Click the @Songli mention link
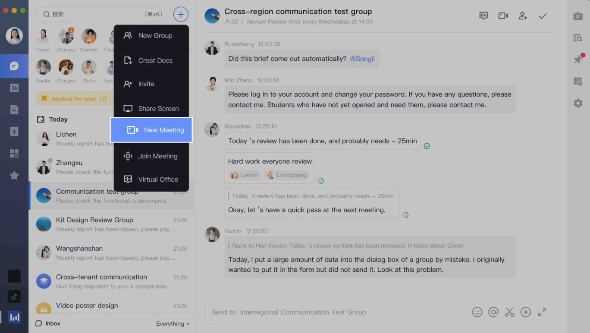The width and height of the screenshot is (590, 333). [362, 59]
